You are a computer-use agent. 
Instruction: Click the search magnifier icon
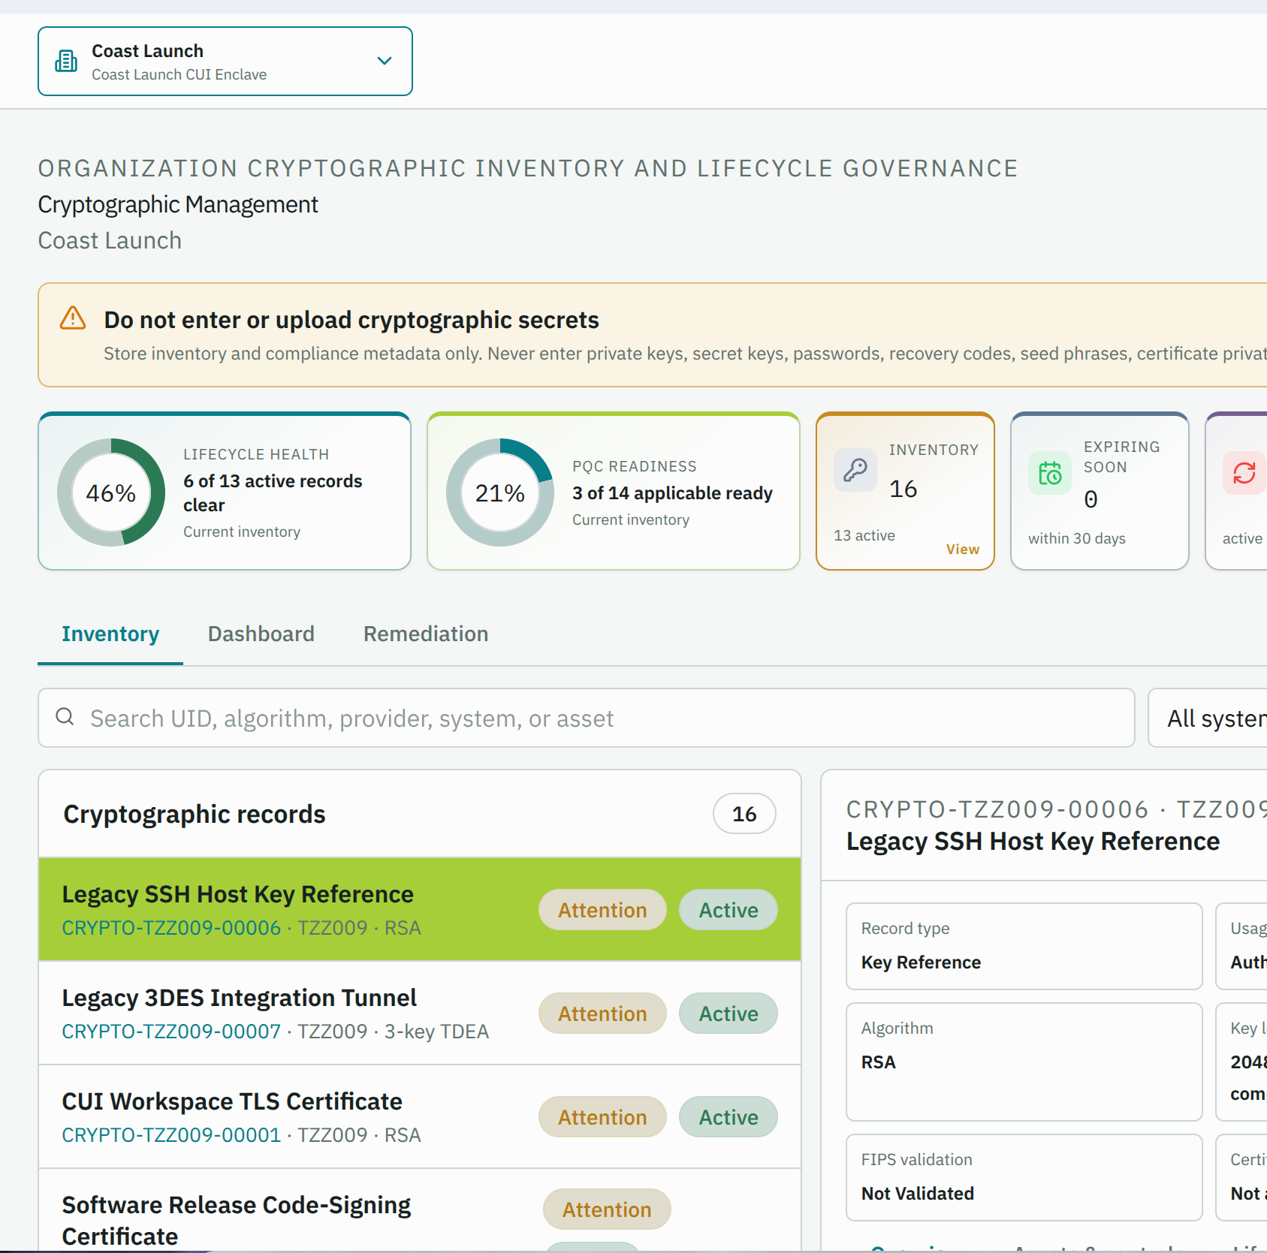(65, 717)
